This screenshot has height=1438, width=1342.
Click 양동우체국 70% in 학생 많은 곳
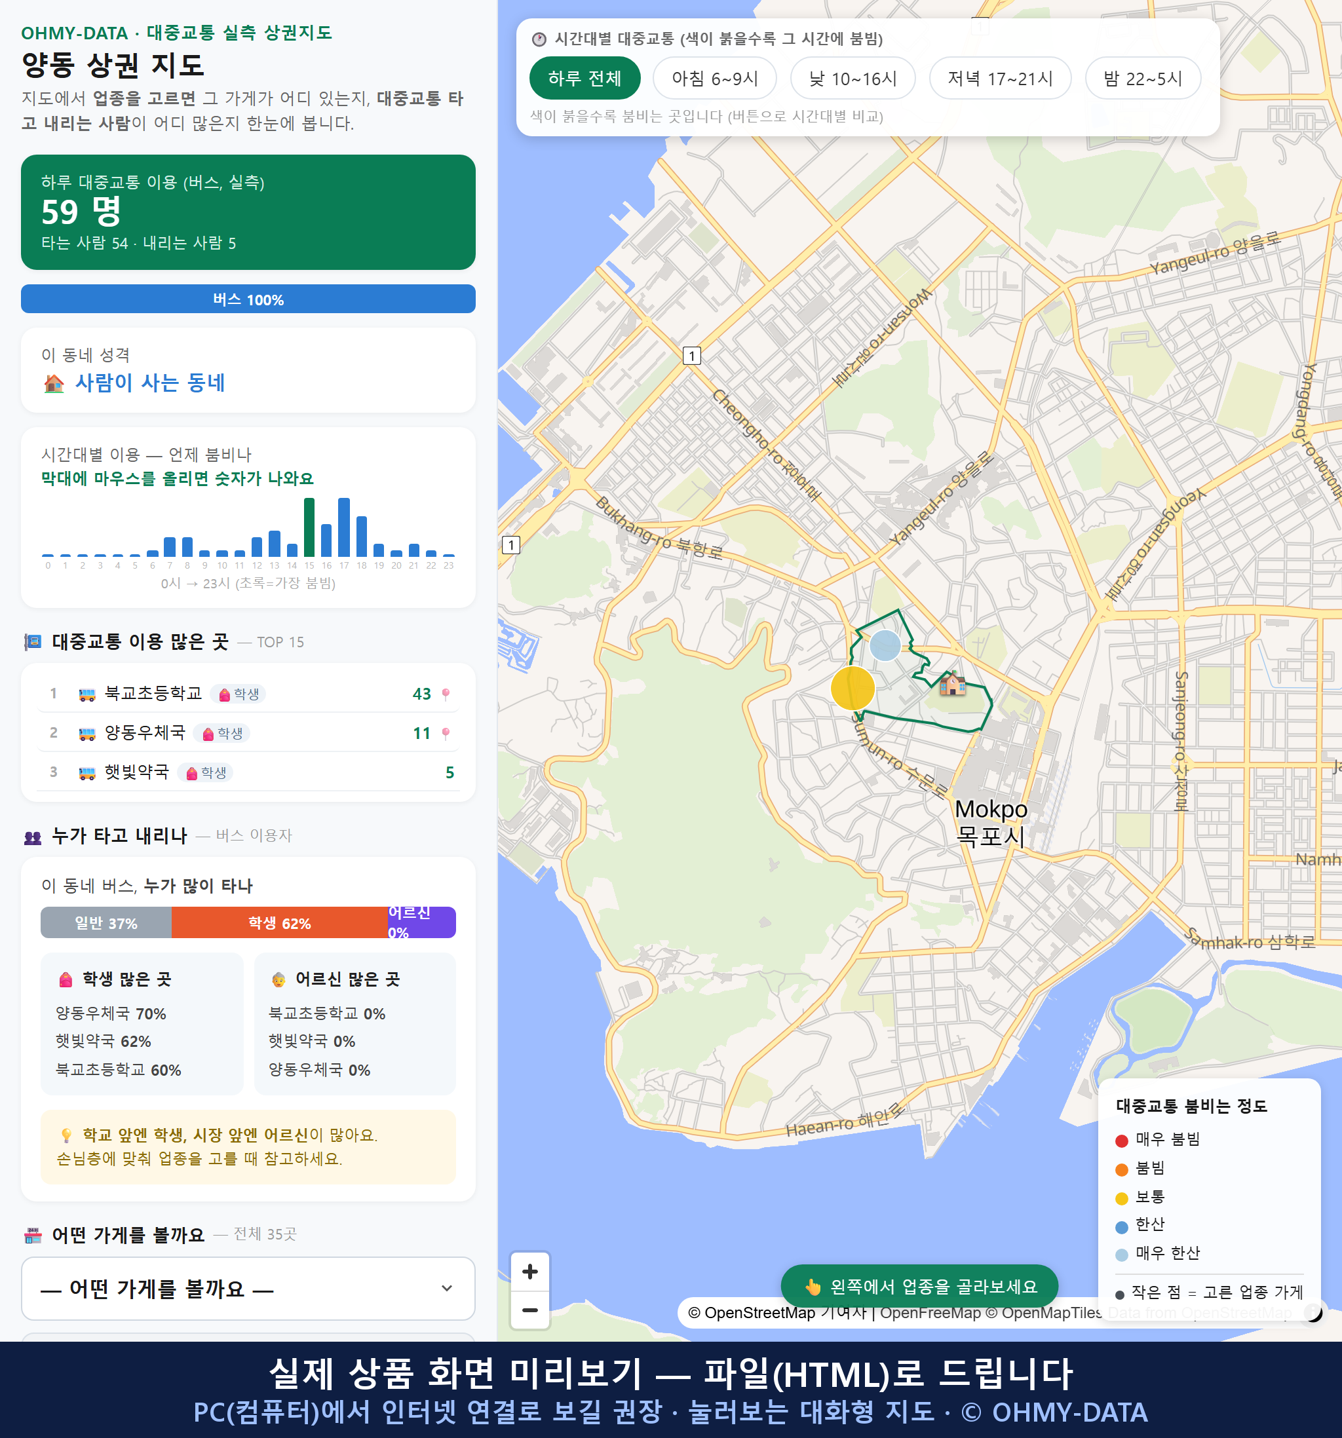(111, 1013)
